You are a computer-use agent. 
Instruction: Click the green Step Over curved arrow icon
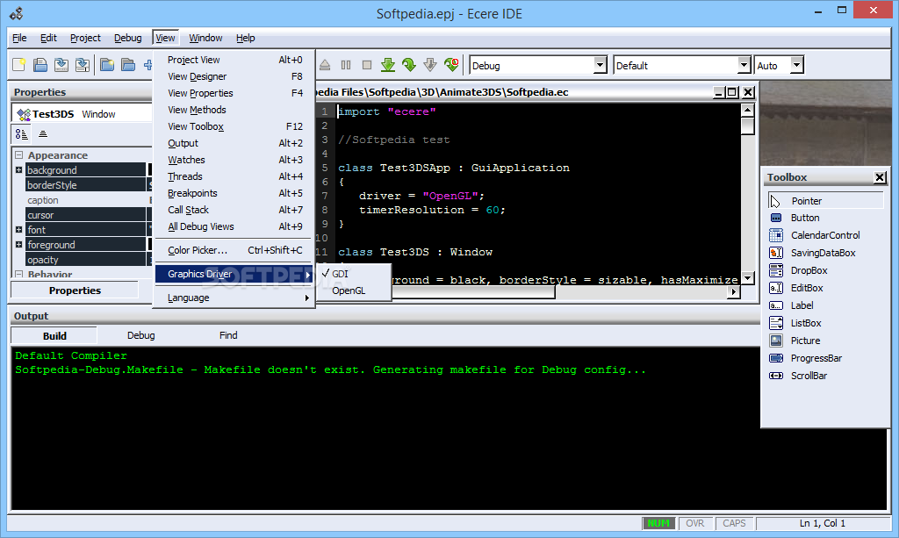[x=409, y=65]
